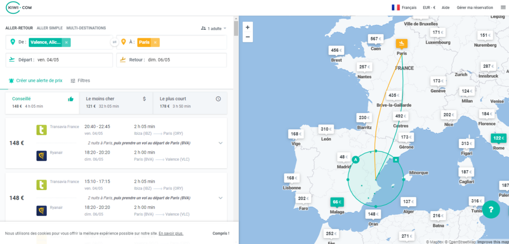Open the hamburger menu icon
The image size is (509, 244).
pos(503,7)
